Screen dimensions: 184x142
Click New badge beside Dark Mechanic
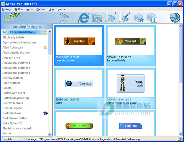(45, 113)
